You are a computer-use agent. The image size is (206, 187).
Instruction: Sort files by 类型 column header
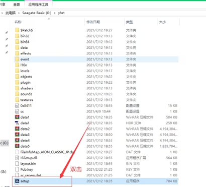point(129,22)
